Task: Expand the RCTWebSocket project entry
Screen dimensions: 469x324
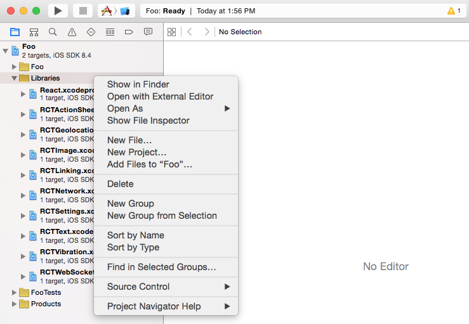Action: (23, 276)
